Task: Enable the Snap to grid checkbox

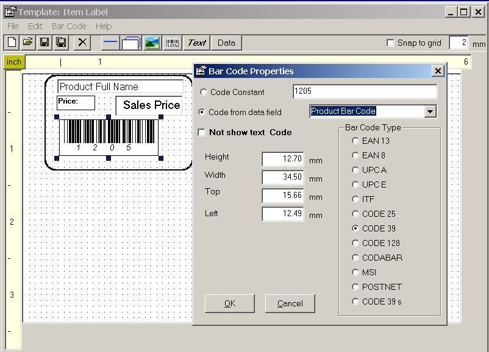Action: pyautogui.click(x=391, y=43)
